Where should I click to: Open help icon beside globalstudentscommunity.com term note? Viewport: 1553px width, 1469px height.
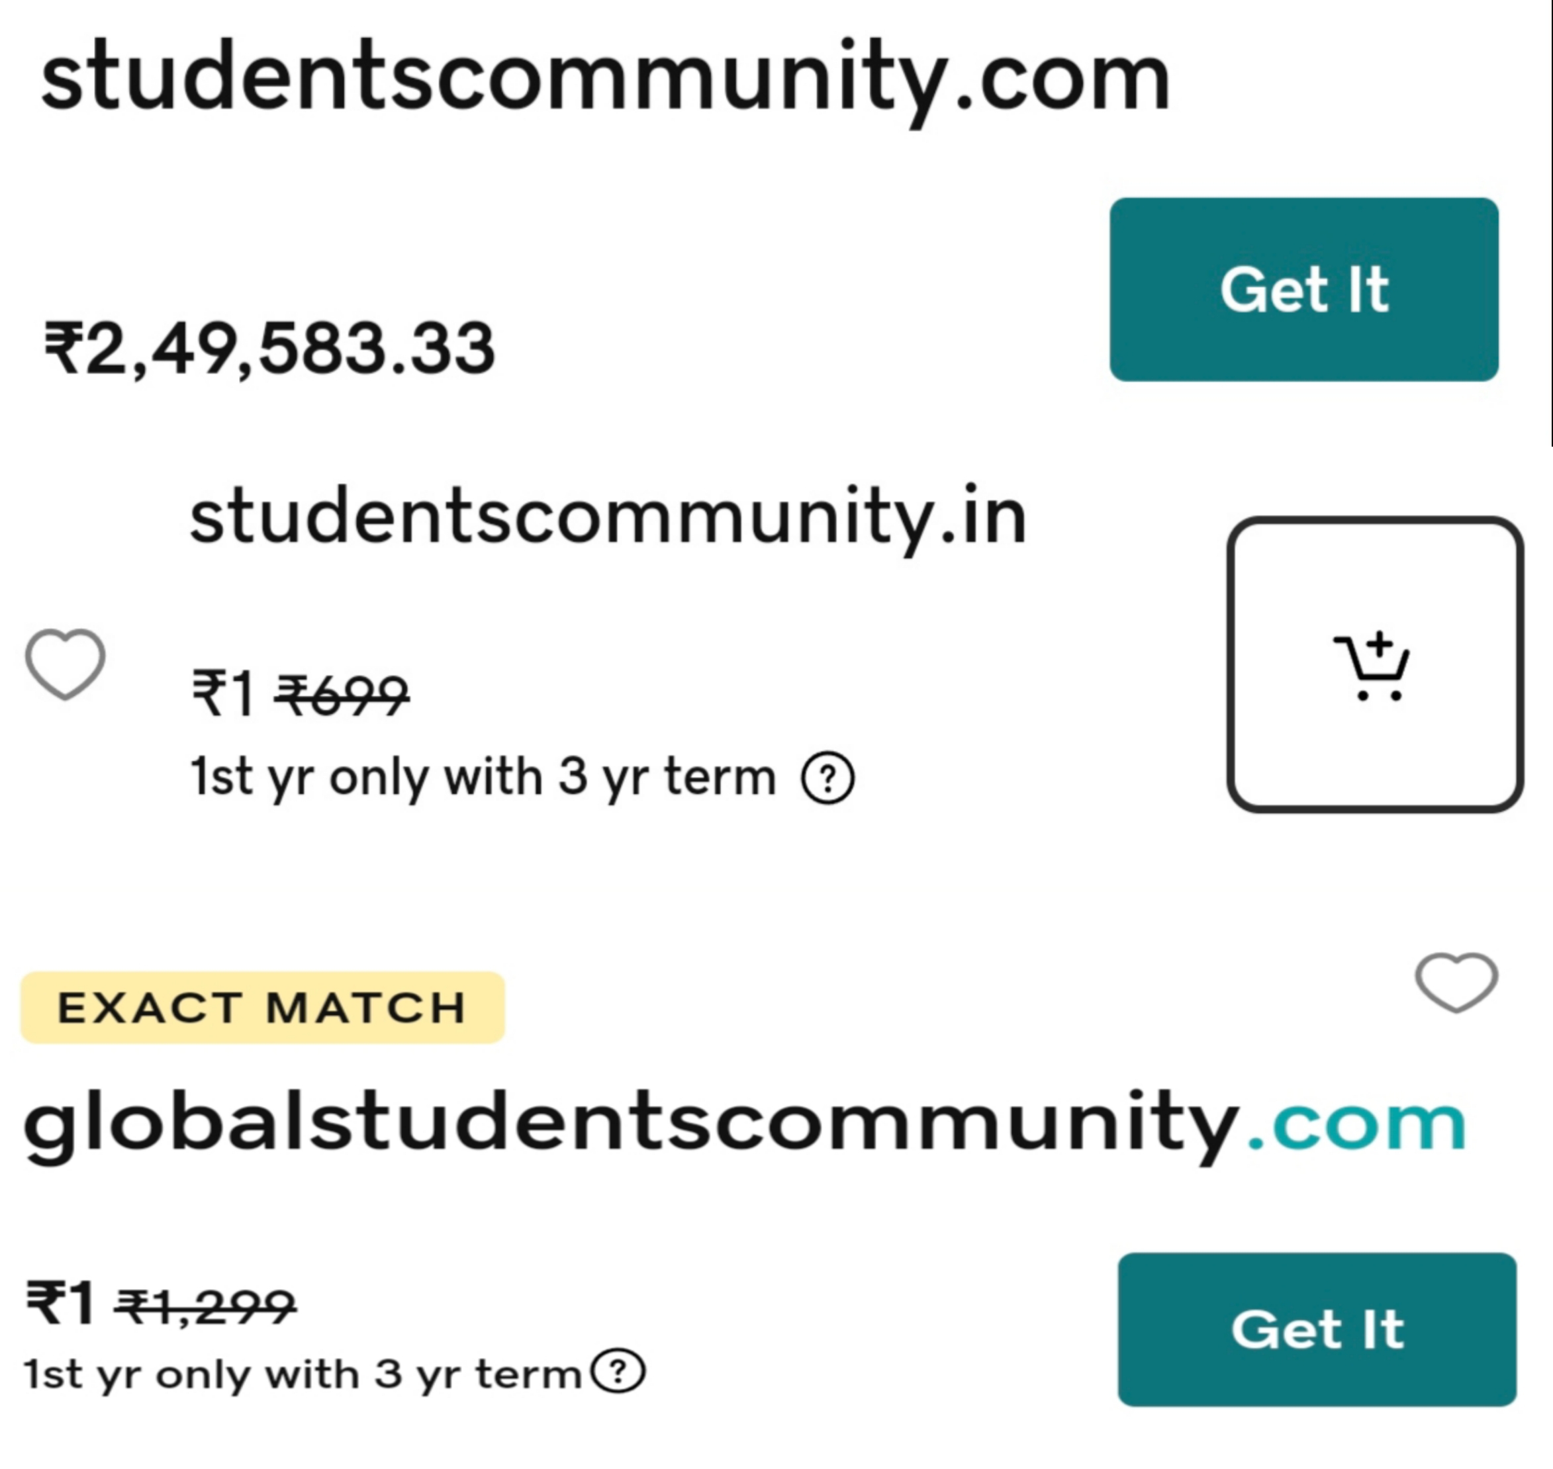tap(618, 1371)
